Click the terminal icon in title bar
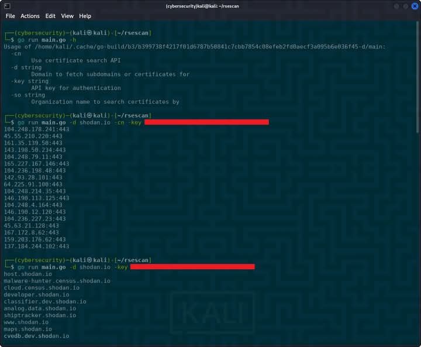This screenshot has width=421, height=347. [7, 6]
